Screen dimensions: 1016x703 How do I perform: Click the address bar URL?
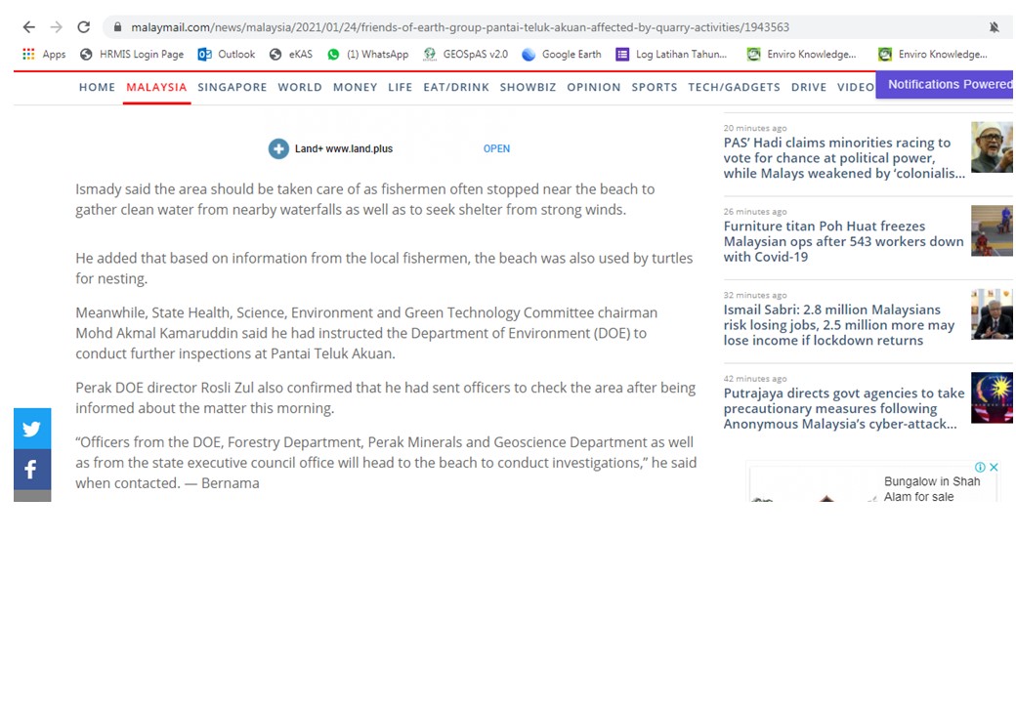click(x=460, y=27)
